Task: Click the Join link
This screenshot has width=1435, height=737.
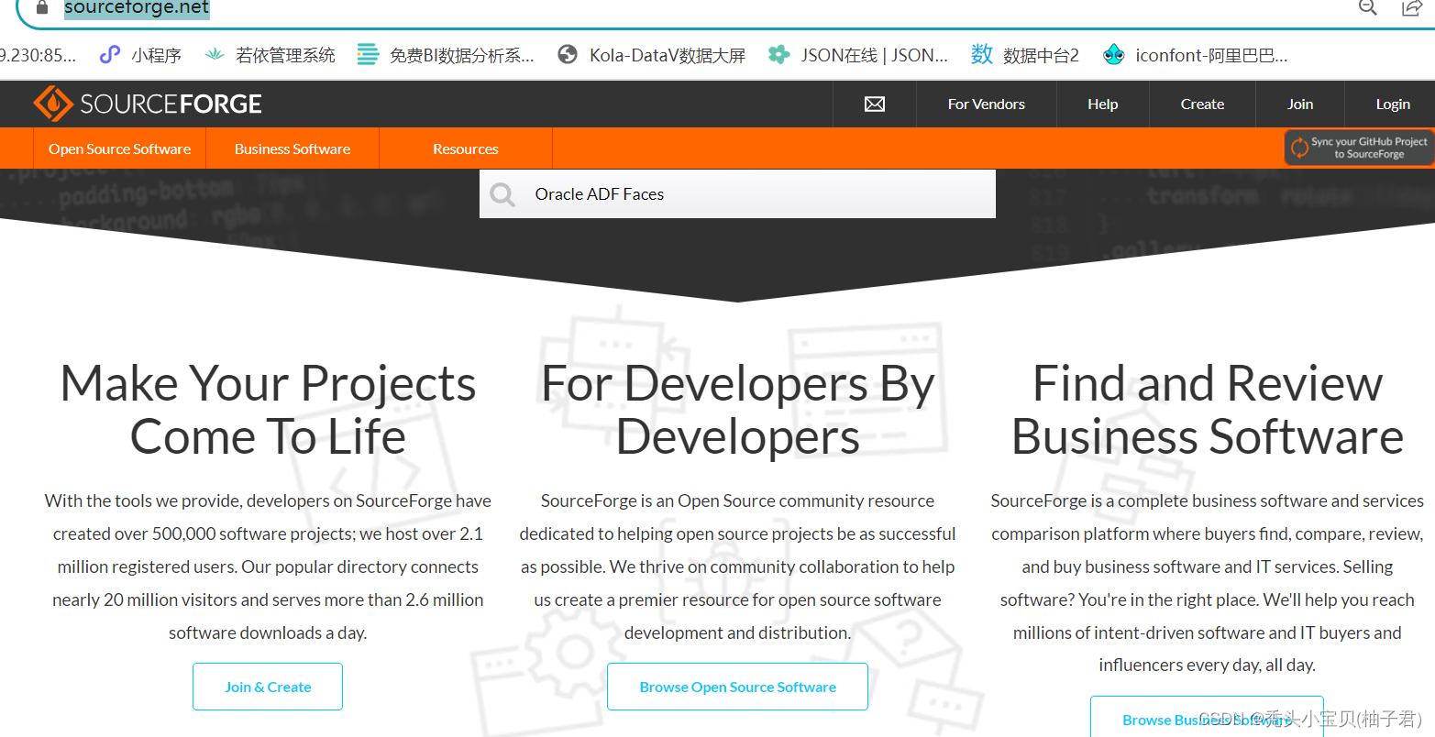Action: (1300, 104)
